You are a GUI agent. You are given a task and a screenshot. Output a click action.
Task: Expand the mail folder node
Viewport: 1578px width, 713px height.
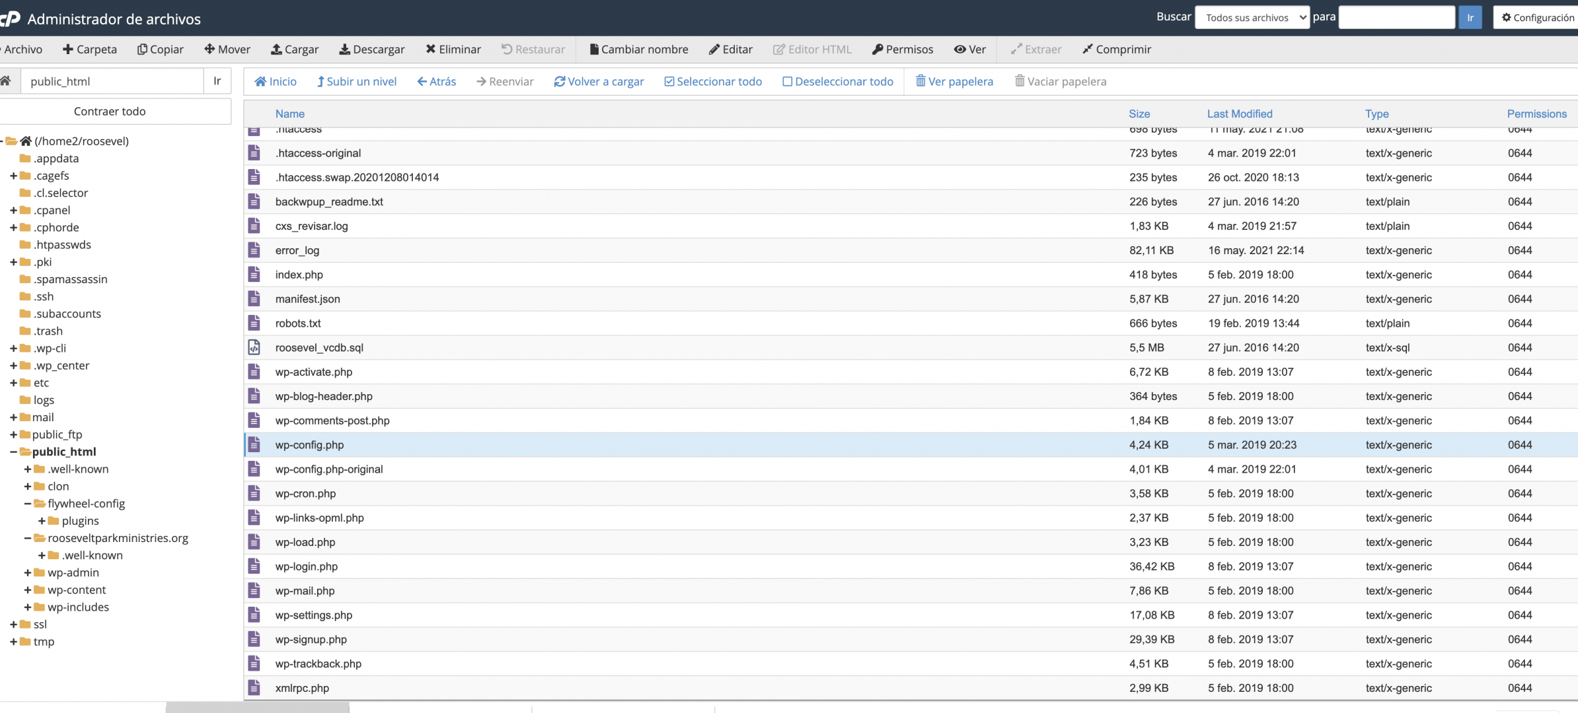[13, 417]
